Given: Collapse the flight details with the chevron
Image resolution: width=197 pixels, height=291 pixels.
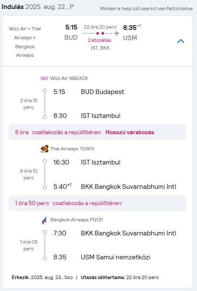Looking at the screenshot, I should [x=181, y=41].
